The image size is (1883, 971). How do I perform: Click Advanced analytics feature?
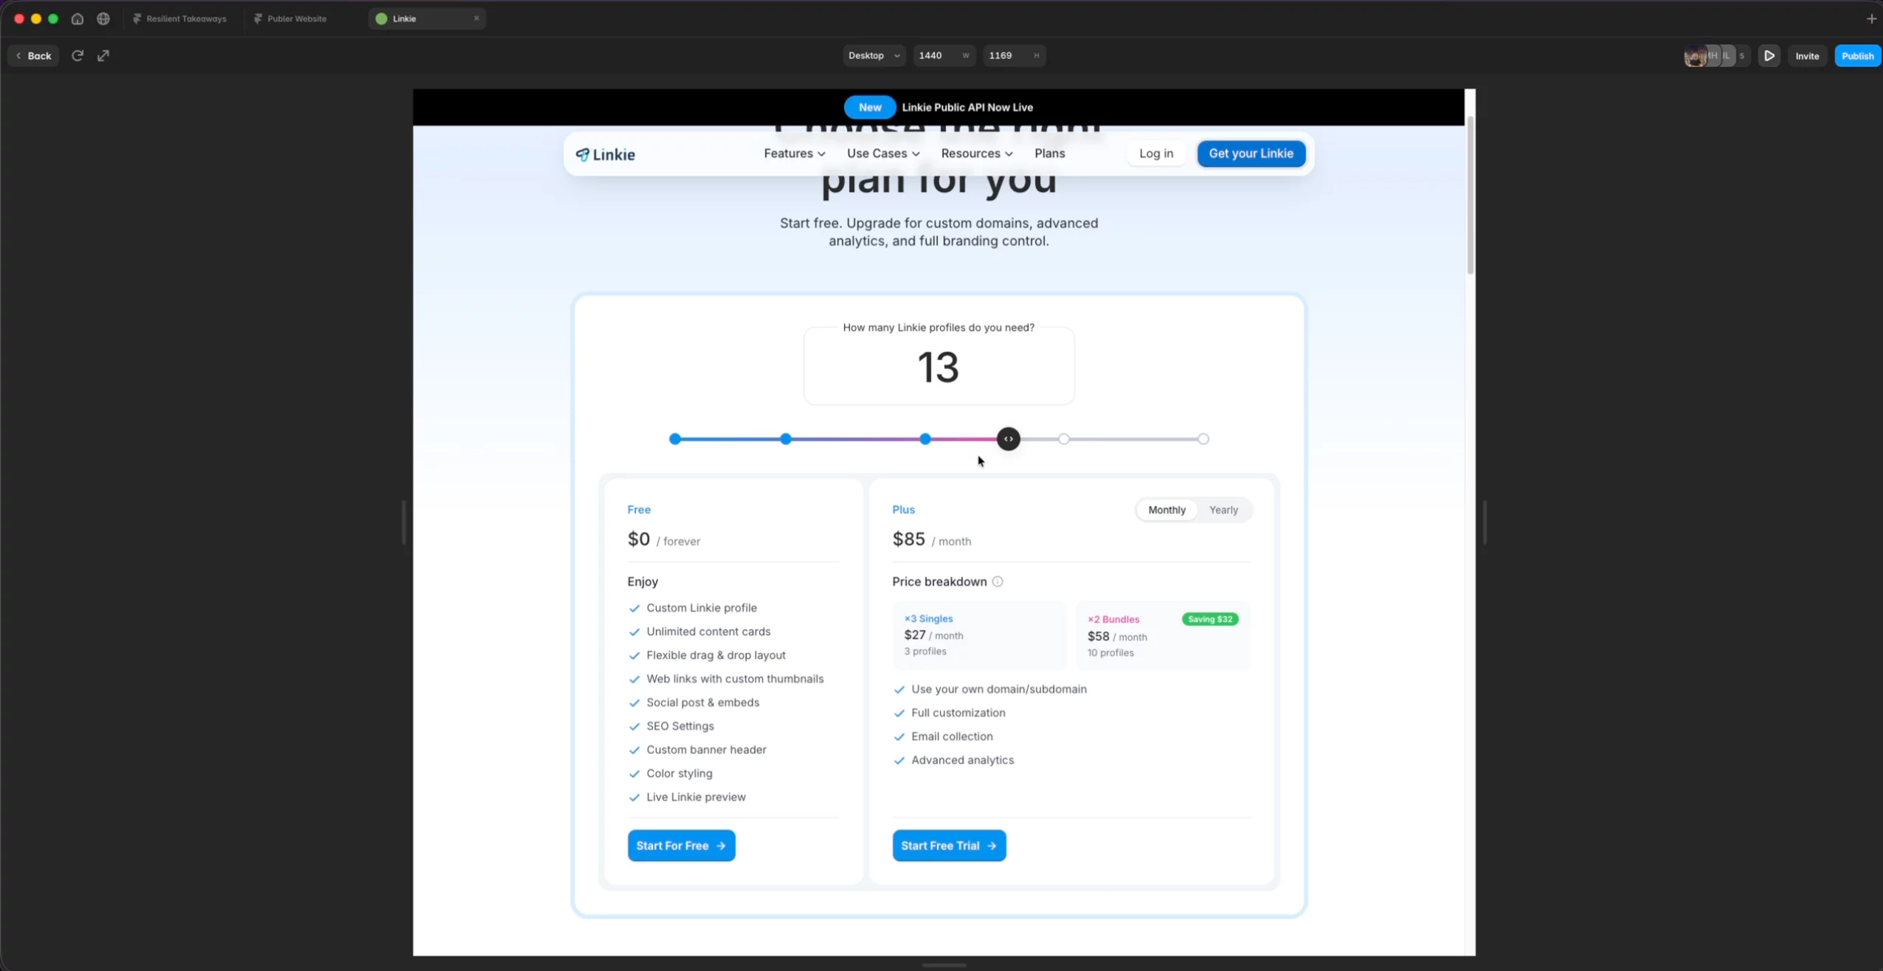pos(962,760)
